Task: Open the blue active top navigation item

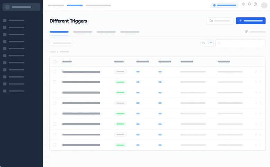Action: [75, 6]
